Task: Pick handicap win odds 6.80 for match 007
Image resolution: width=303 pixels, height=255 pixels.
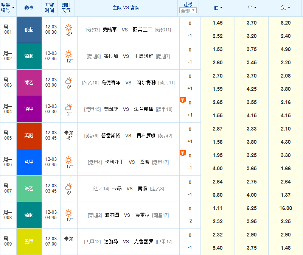Action: pos(218,195)
